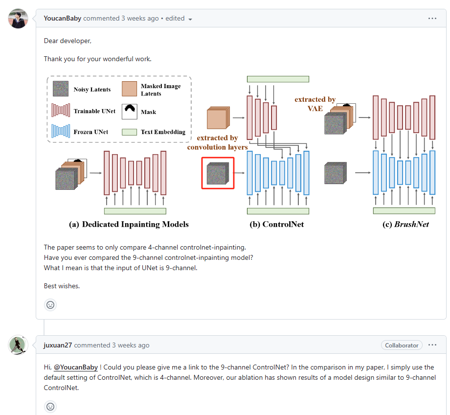
Task: Click first comment's '3 weeks ago' timestamp
Action: [140, 18]
